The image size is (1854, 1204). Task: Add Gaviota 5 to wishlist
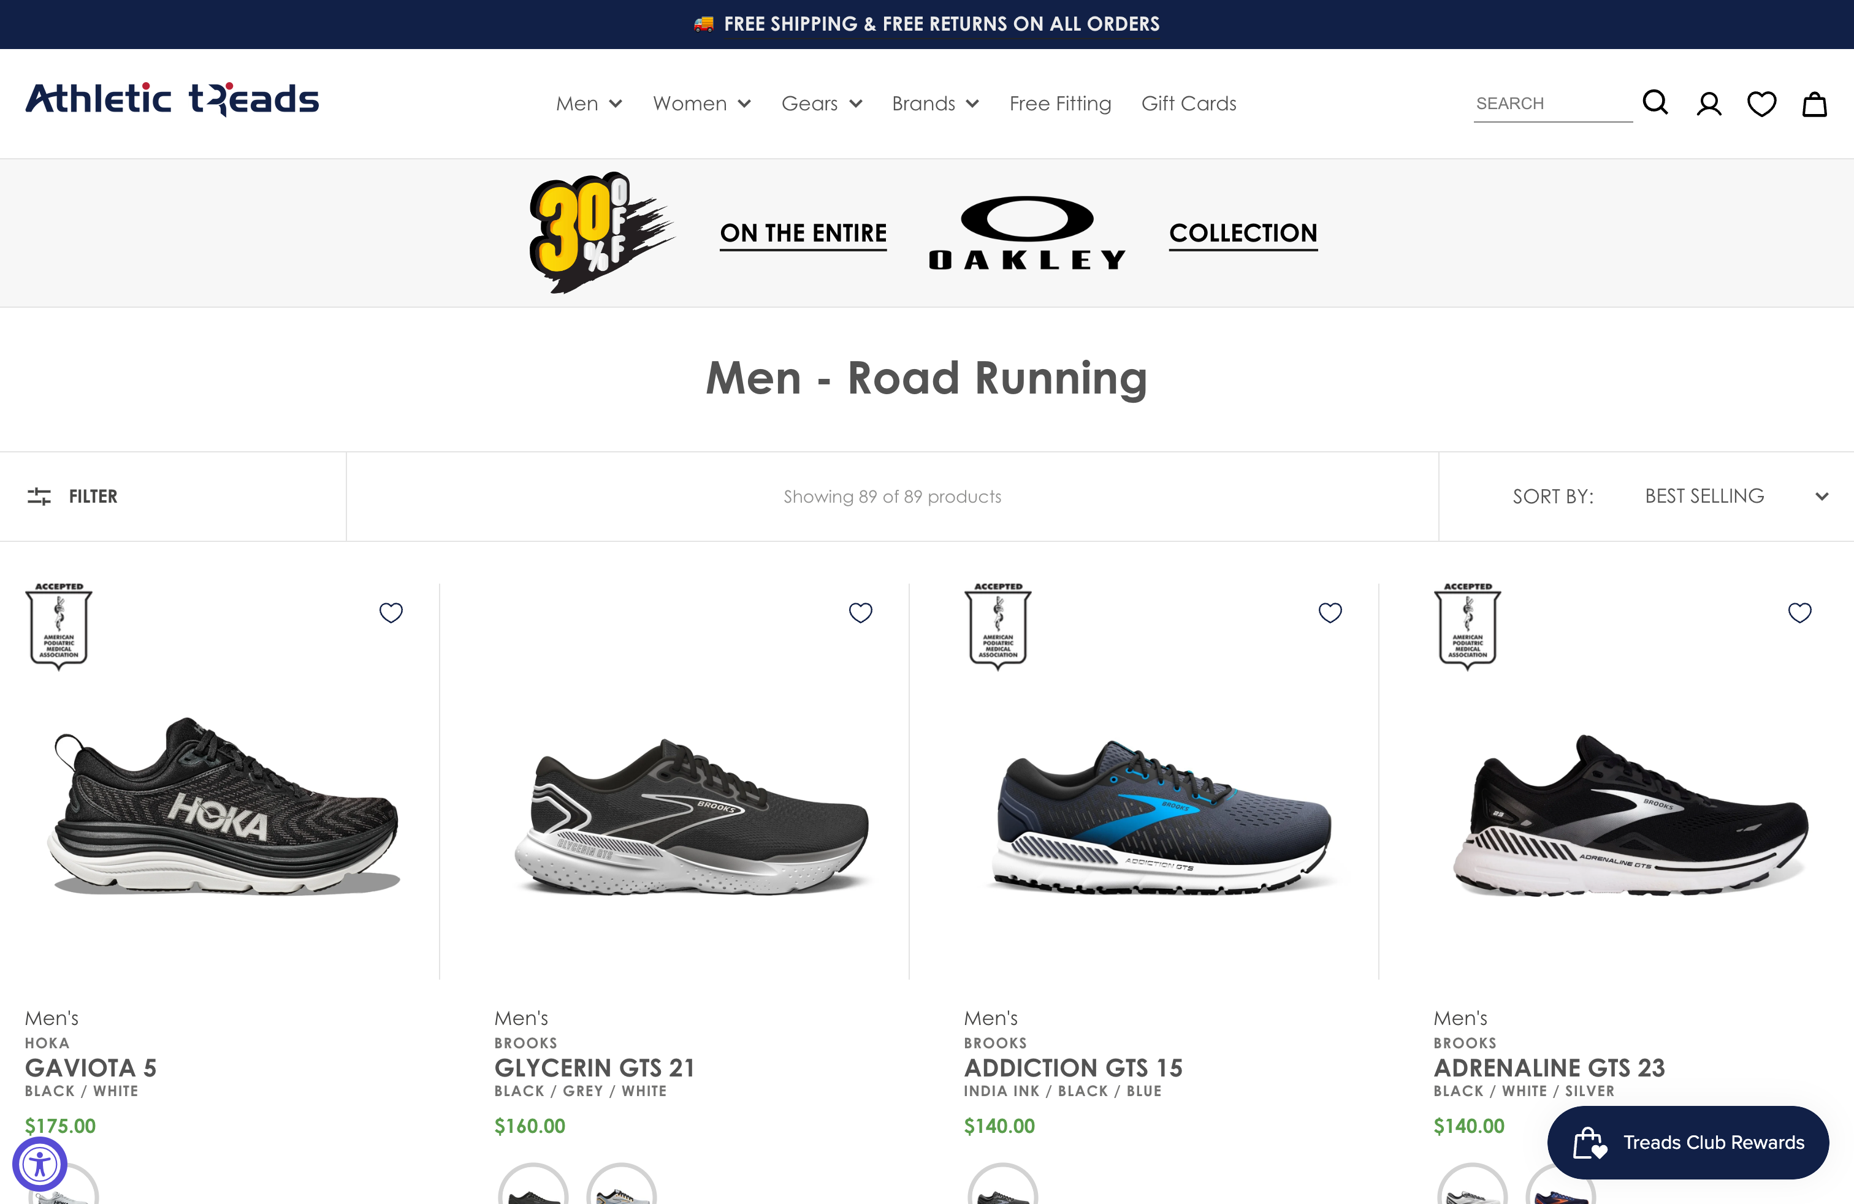[x=391, y=613]
